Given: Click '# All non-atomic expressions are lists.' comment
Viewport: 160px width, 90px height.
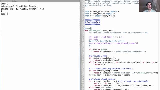Looking at the screenshot, I should tap(111, 69).
